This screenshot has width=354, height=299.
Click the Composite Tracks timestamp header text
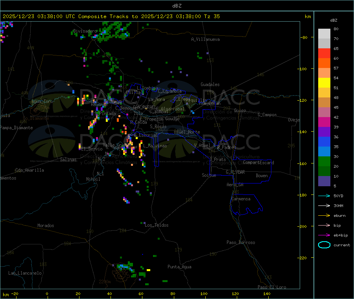111,17
